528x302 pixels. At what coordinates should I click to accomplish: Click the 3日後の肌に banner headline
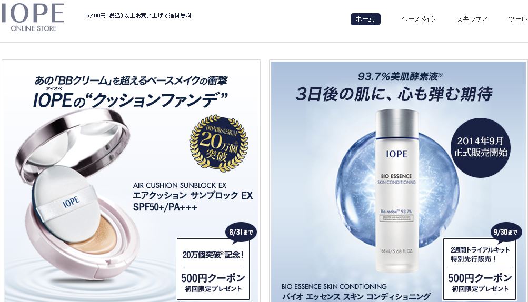pos(394,94)
